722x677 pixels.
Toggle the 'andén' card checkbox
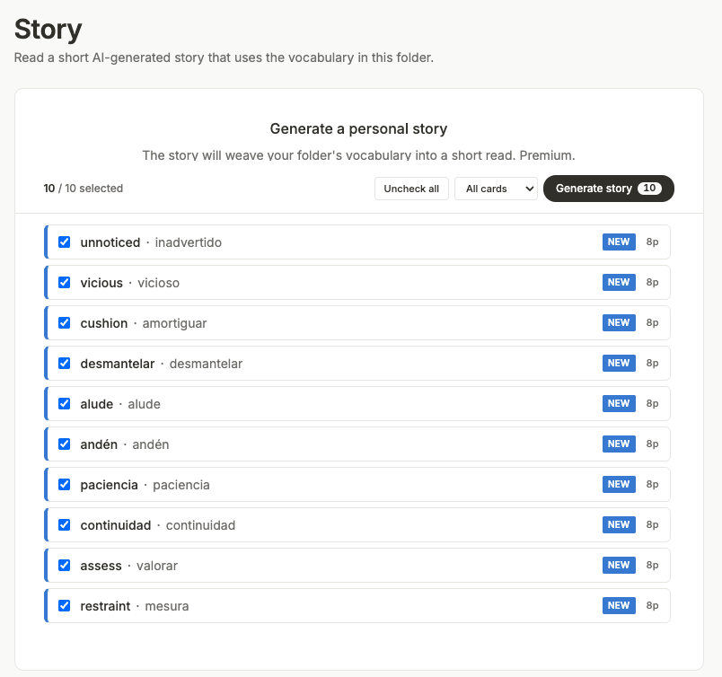click(64, 444)
